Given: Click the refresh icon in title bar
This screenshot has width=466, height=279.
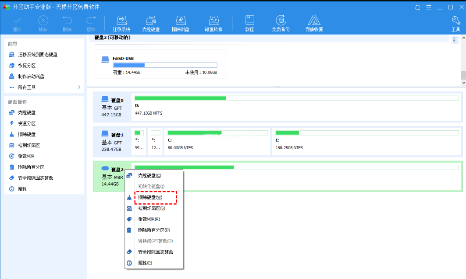Looking at the screenshot, I should point(418,7).
